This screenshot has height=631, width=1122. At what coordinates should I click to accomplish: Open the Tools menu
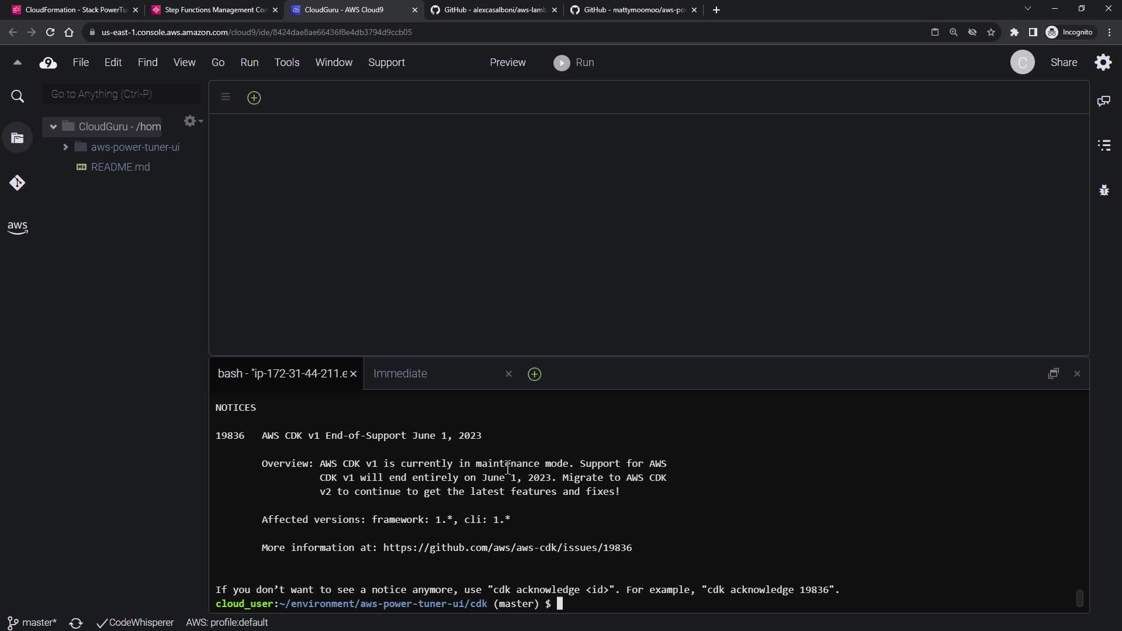[x=286, y=63]
